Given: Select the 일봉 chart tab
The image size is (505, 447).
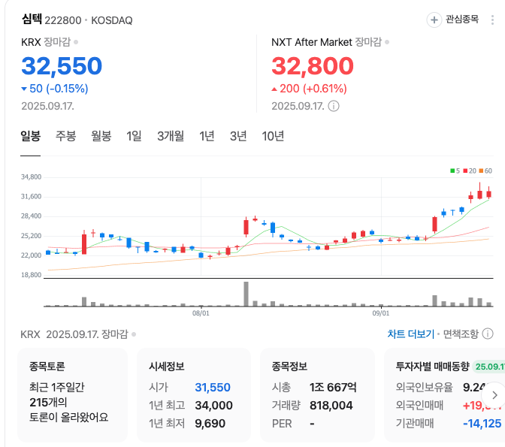Looking at the screenshot, I should point(31,136).
